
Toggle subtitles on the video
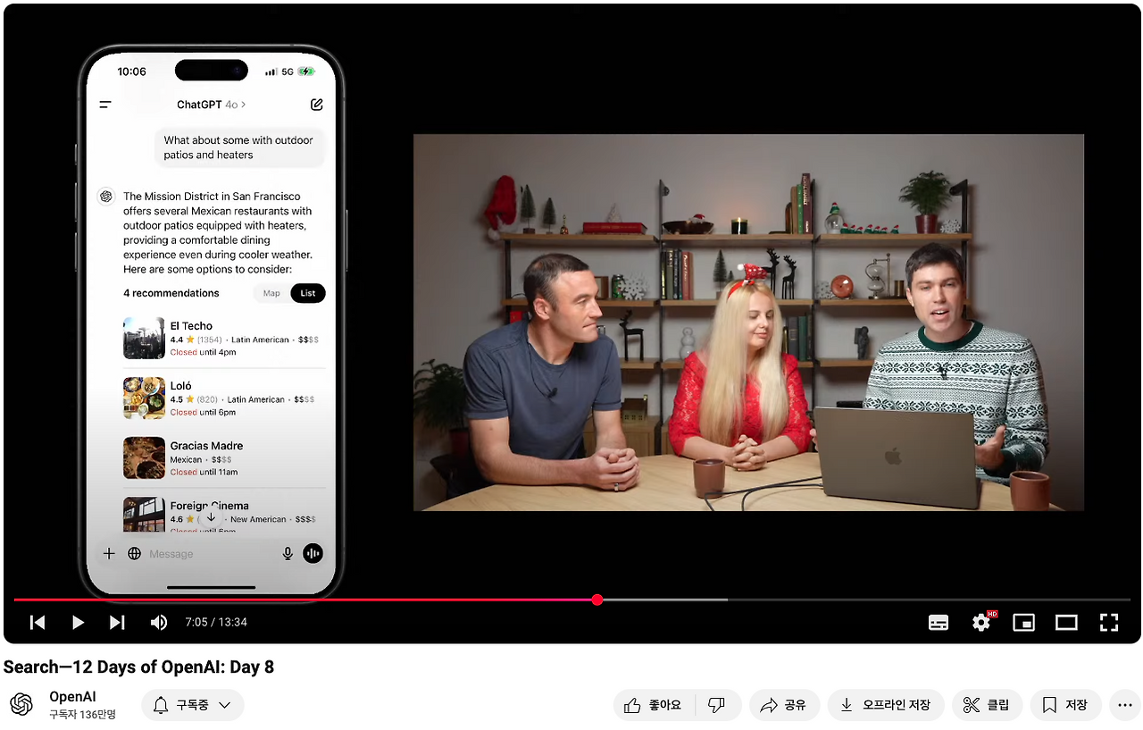click(x=939, y=623)
